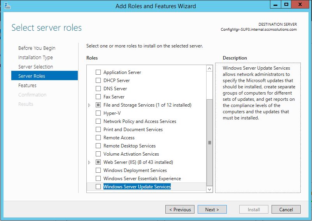
Task: Jump to the Features step
Action: click(x=27, y=86)
